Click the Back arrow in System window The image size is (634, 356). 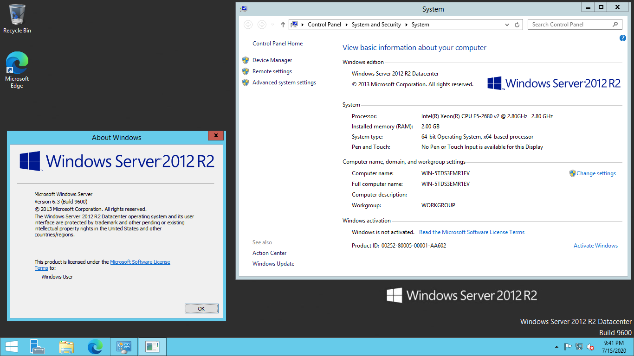click(x=248, y=25)
